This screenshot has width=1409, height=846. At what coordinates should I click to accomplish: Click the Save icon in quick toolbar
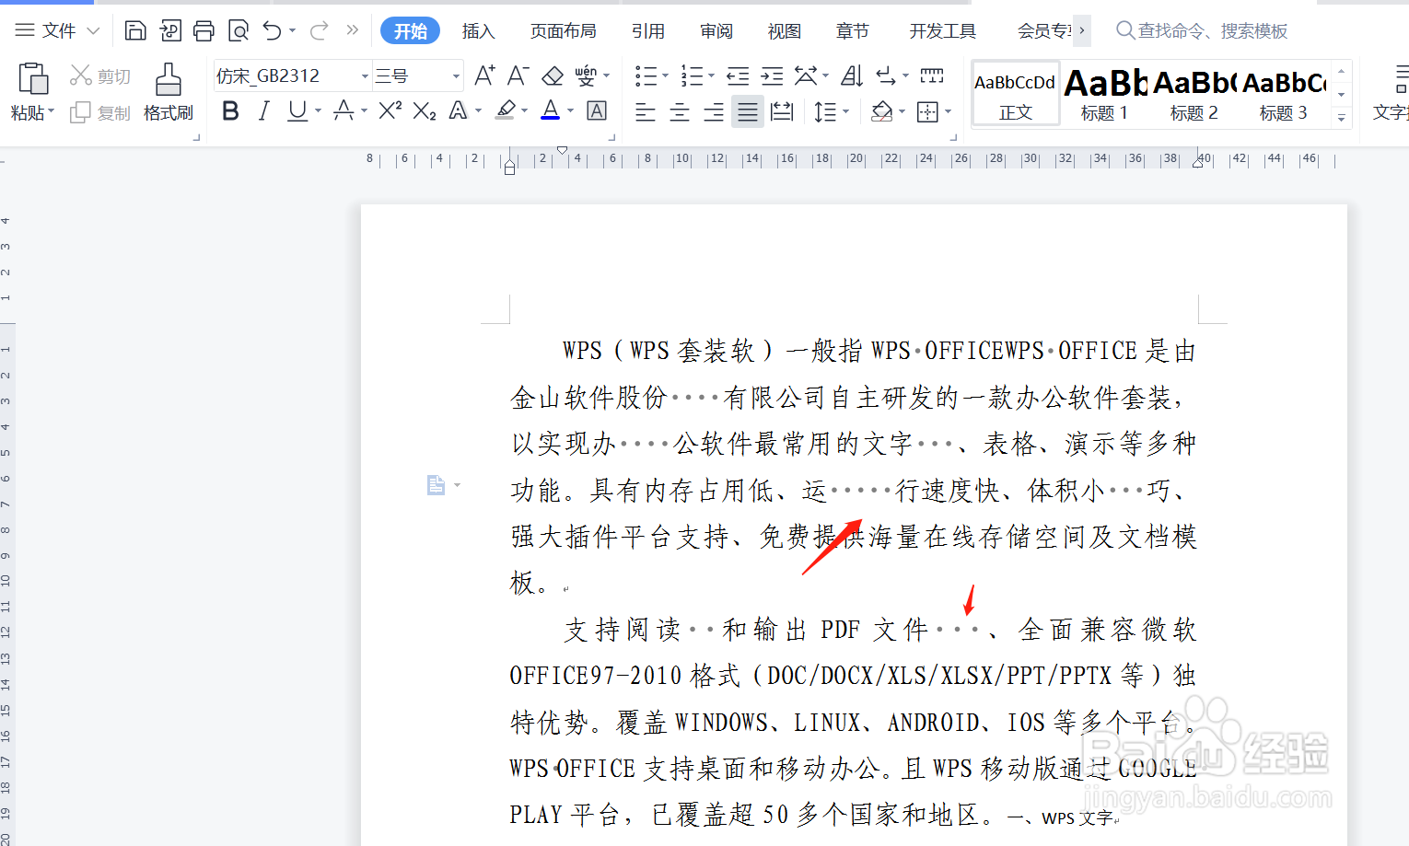pos(135,30)
